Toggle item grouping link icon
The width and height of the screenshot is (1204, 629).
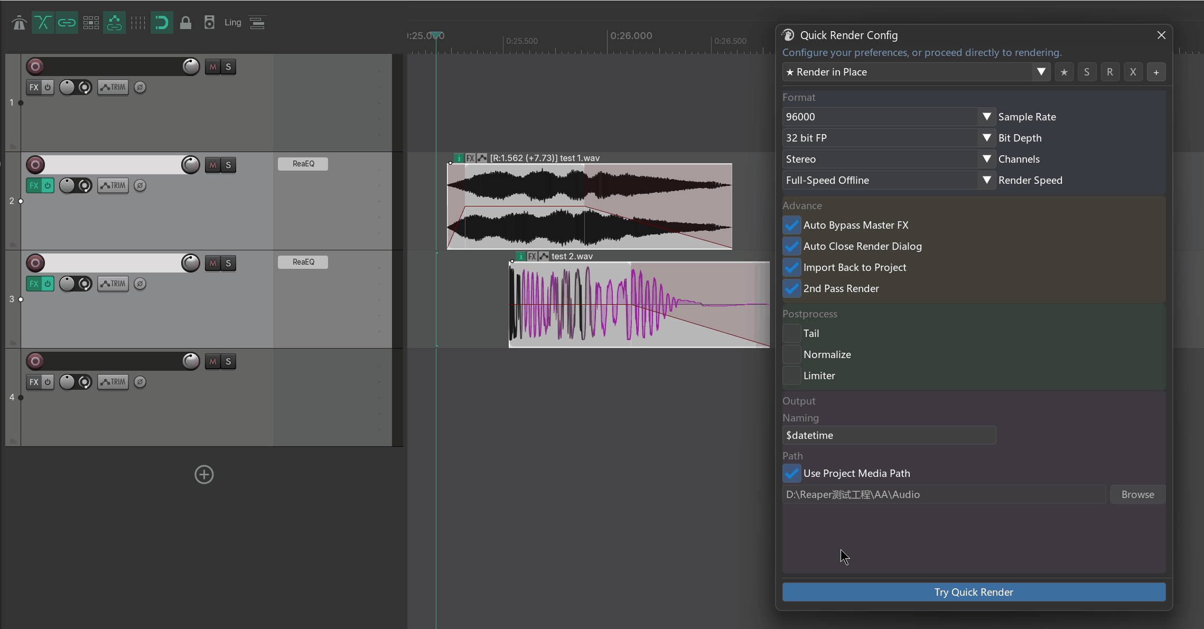pos(67,23)
